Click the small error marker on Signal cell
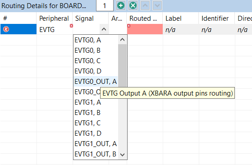This screenshot has width=252, height=165. click(71, 26)
